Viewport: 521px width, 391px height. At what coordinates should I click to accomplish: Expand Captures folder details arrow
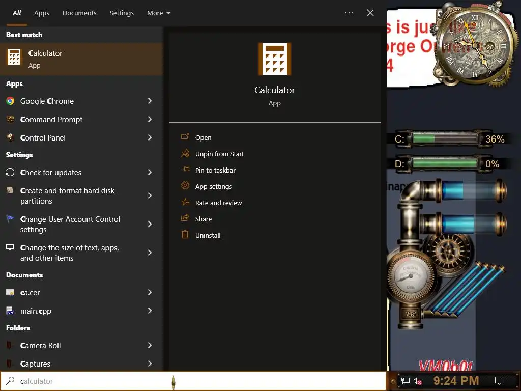click(x=150, y=364)
